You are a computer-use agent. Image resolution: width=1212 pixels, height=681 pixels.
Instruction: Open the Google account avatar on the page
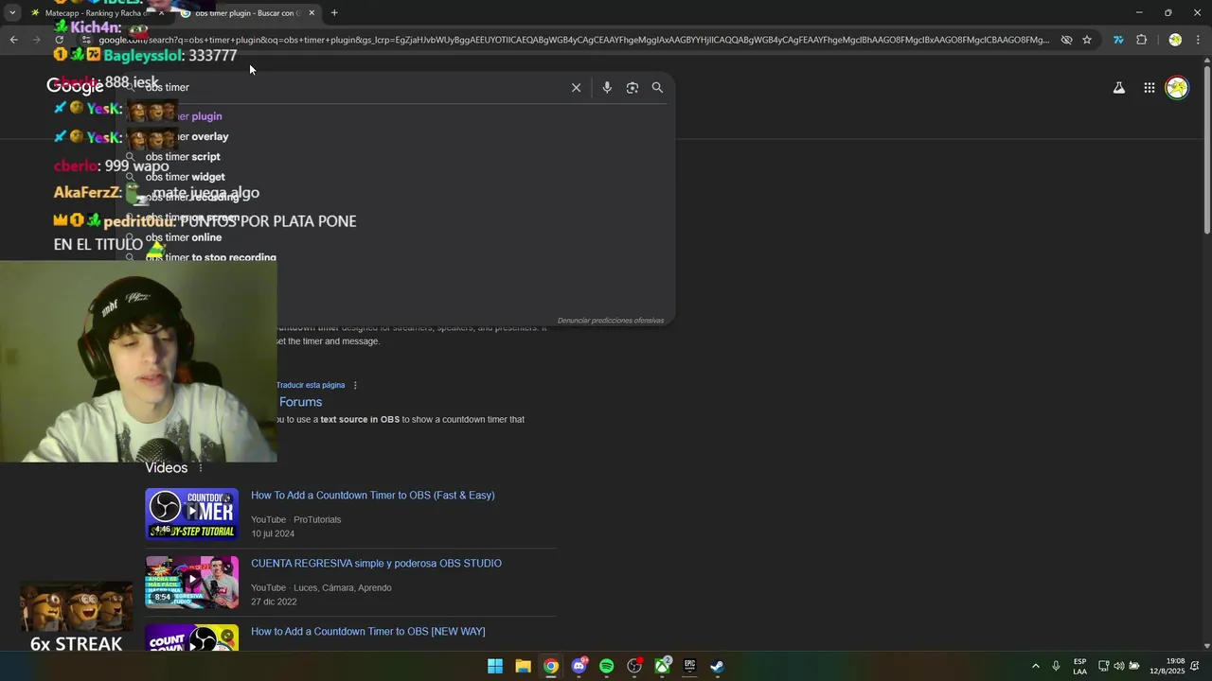click(x=1177, y=88)
